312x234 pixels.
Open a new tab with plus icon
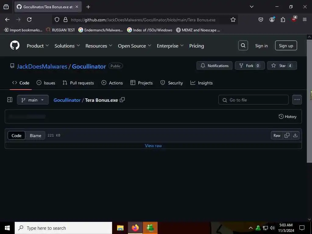tap(88, 7)
